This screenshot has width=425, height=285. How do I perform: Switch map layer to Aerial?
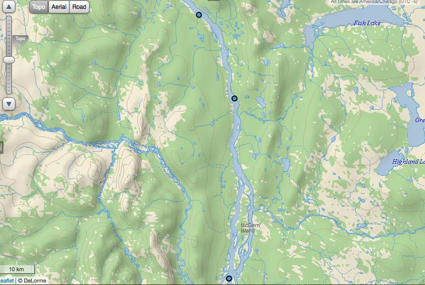pos(59,7)
